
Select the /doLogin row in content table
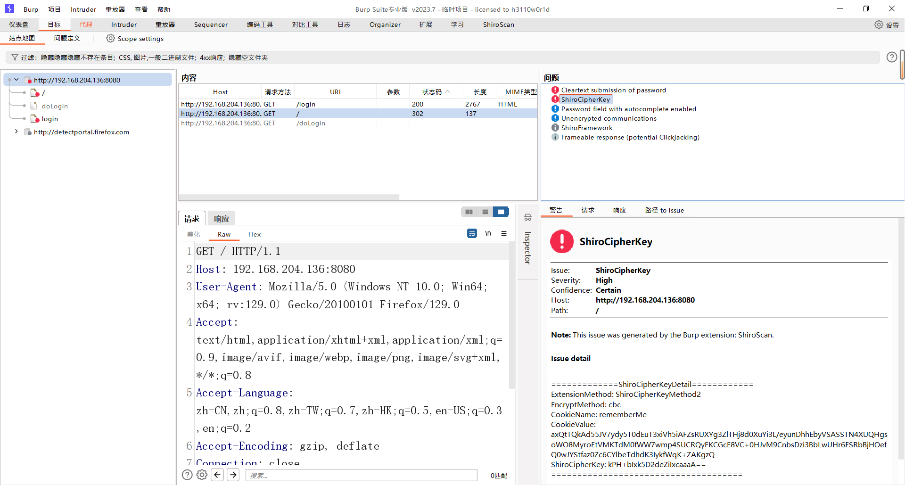coord(358,123)
